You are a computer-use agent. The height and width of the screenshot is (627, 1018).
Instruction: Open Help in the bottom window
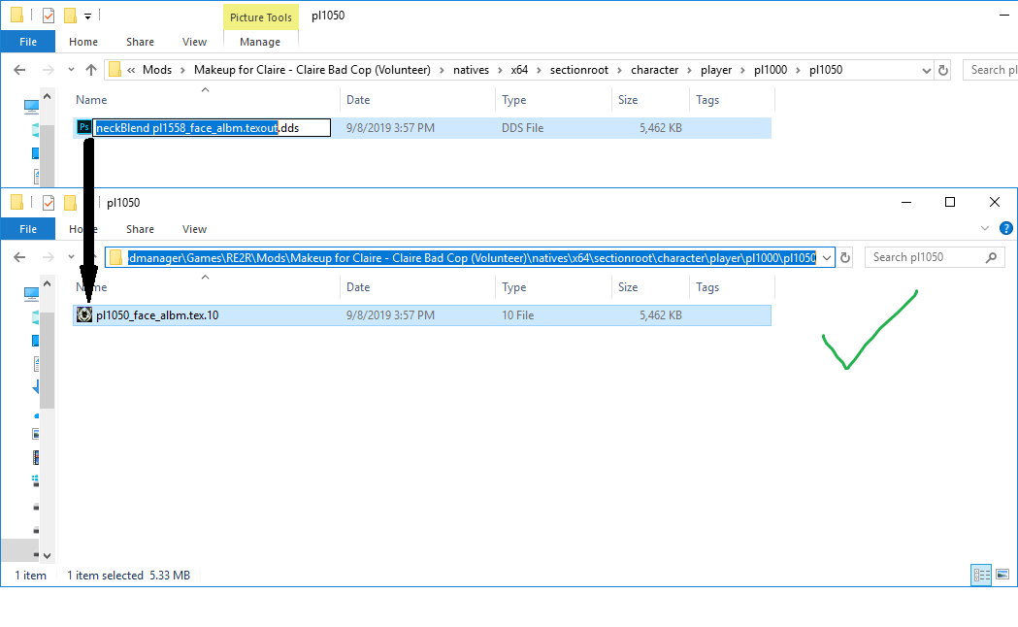pyautogui.click(x=1005, y=228)
